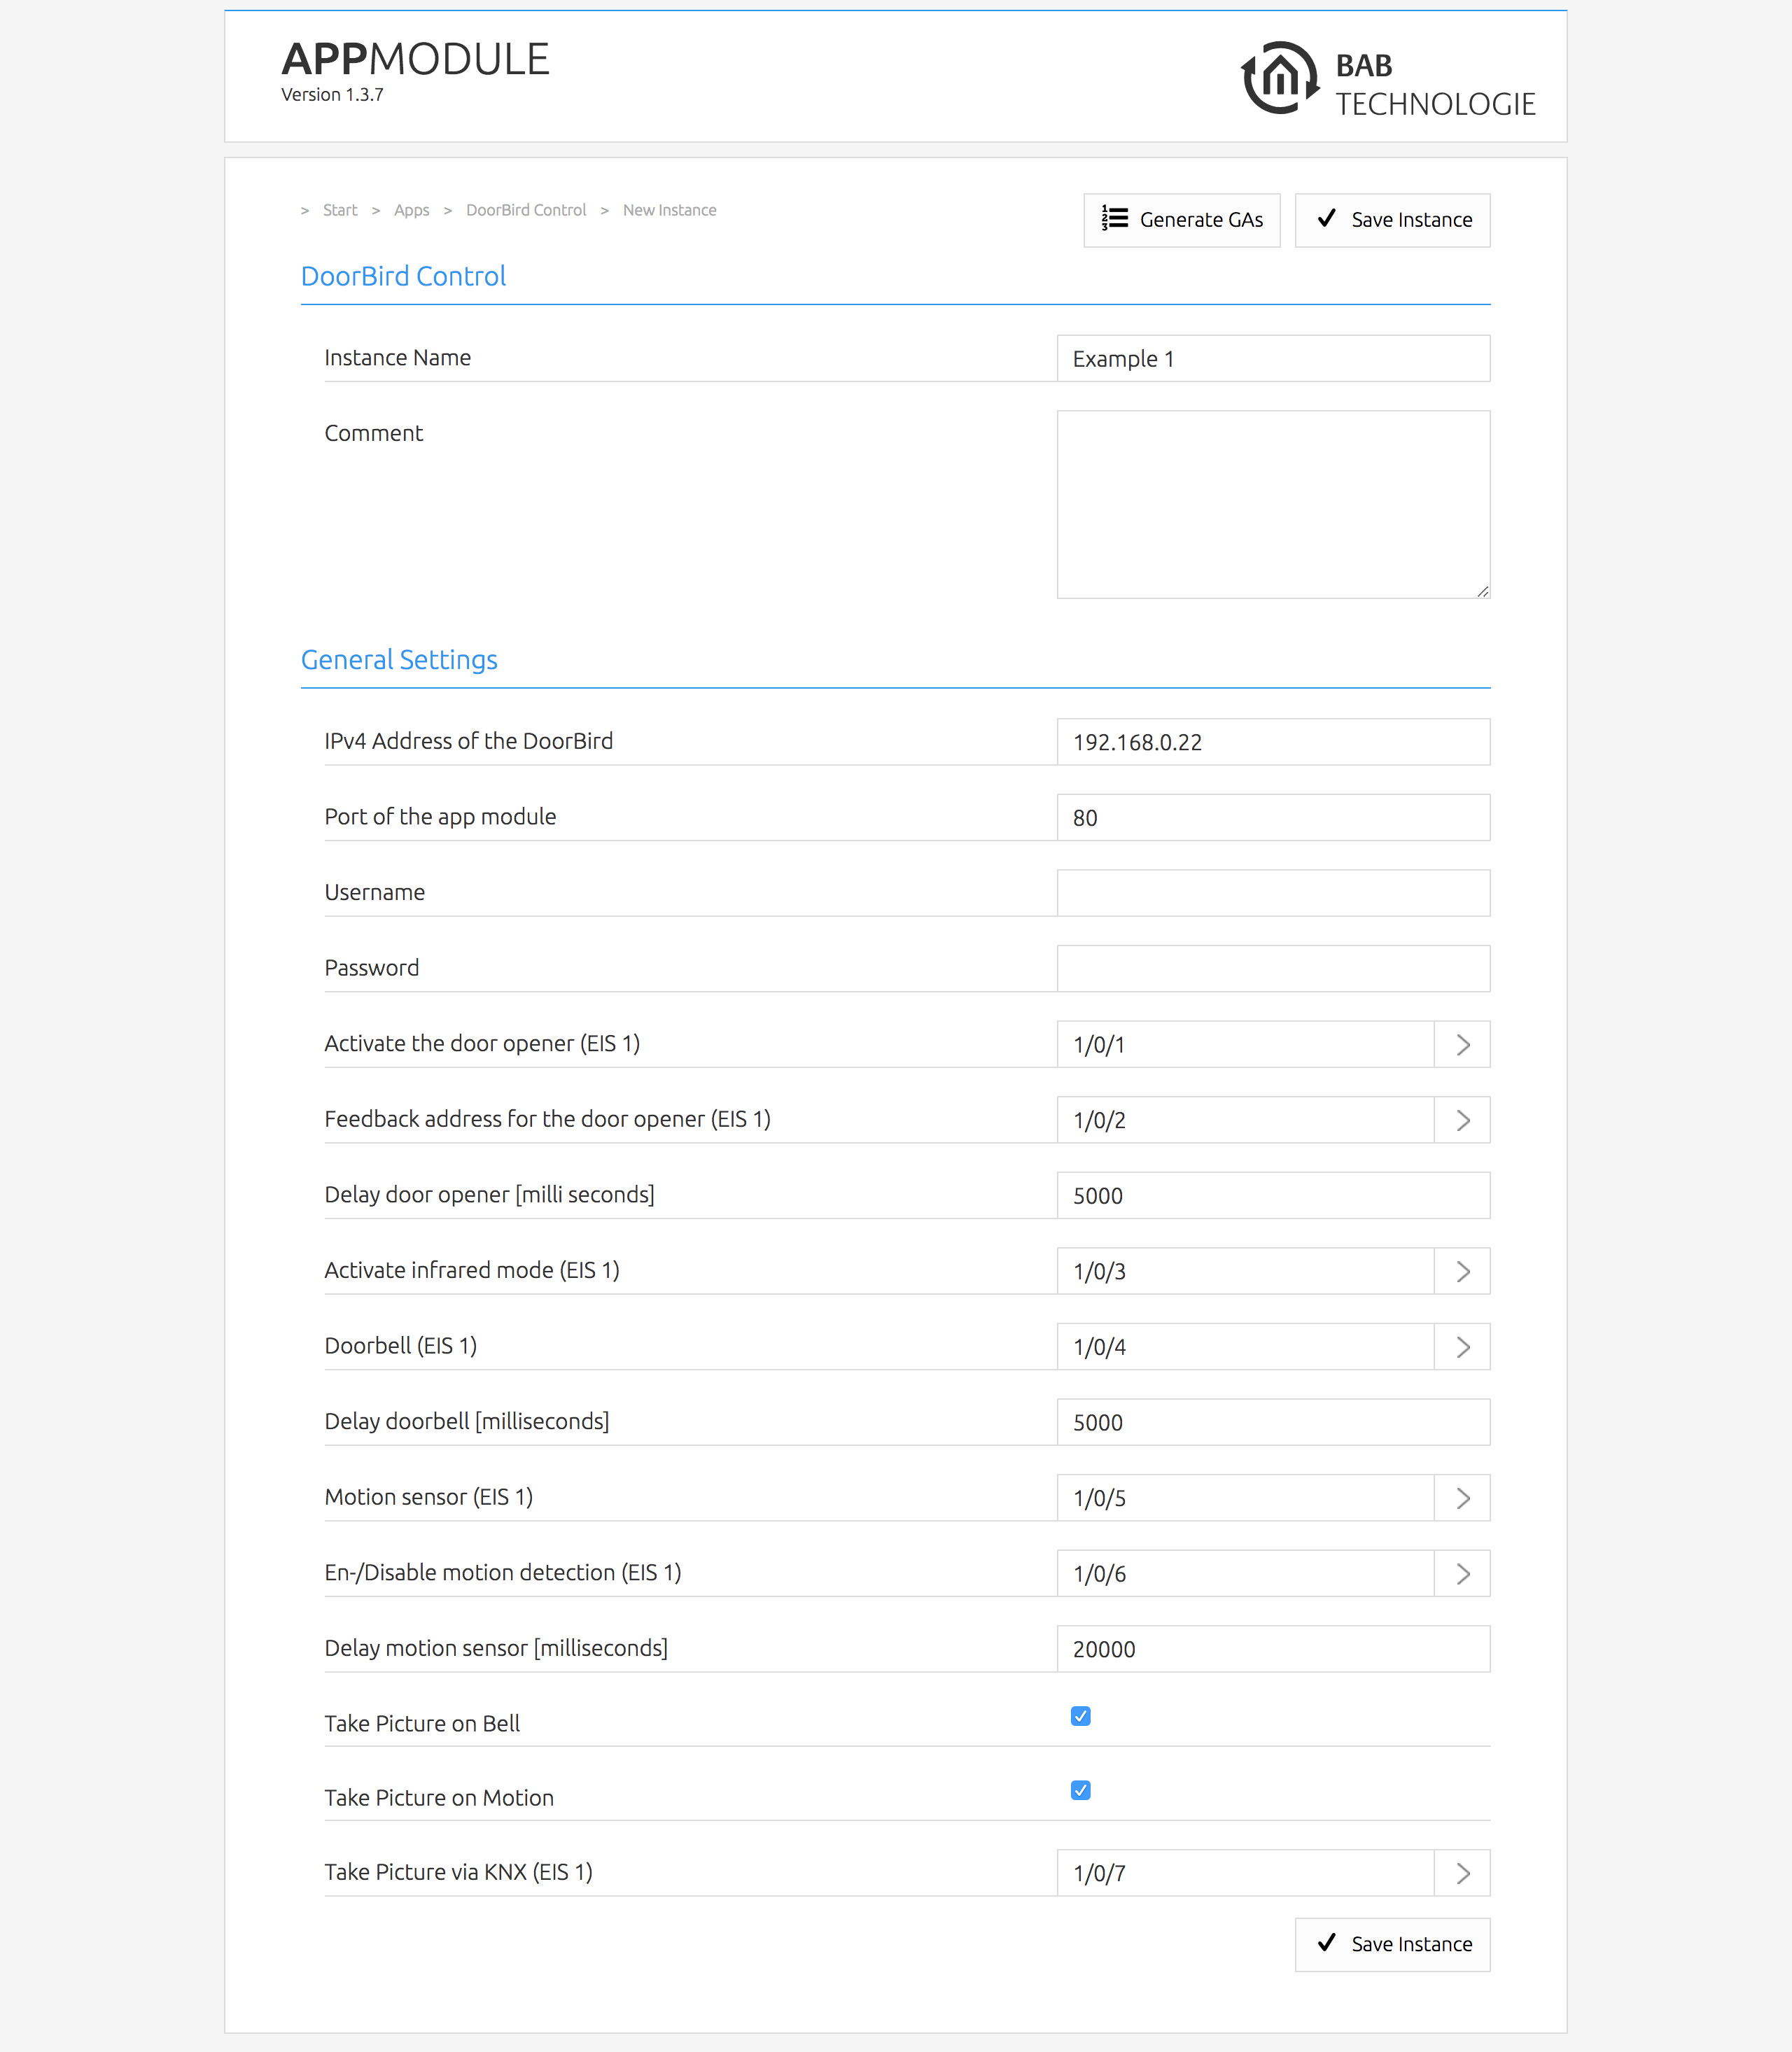Uncheck Take Picture on Motion checkbox

[x=1080, y=1790]
